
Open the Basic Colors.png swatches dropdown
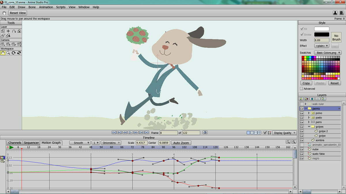(x=329, y=53)
